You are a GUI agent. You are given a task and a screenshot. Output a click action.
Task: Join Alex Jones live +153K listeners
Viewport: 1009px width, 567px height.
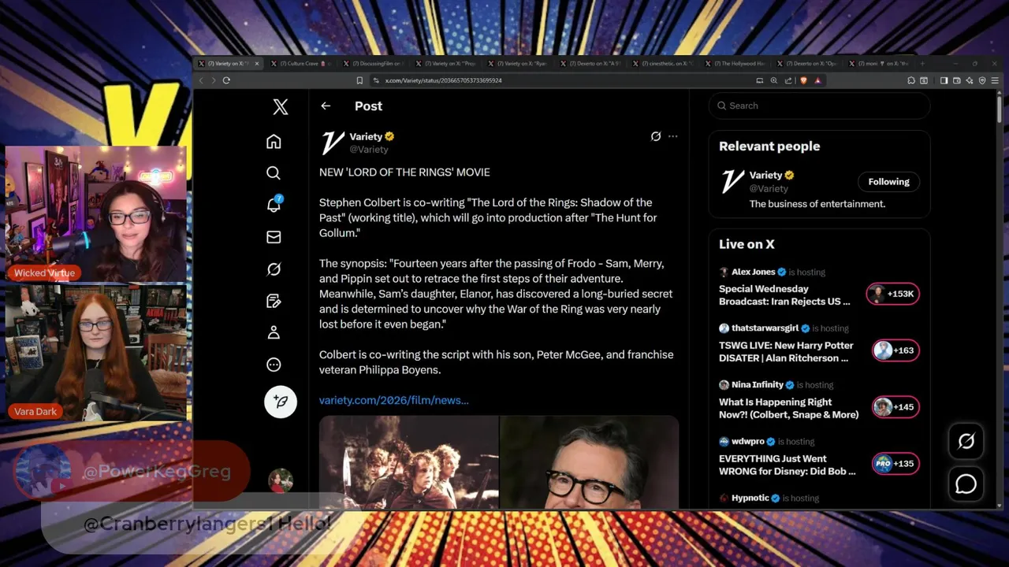[892, 294]
